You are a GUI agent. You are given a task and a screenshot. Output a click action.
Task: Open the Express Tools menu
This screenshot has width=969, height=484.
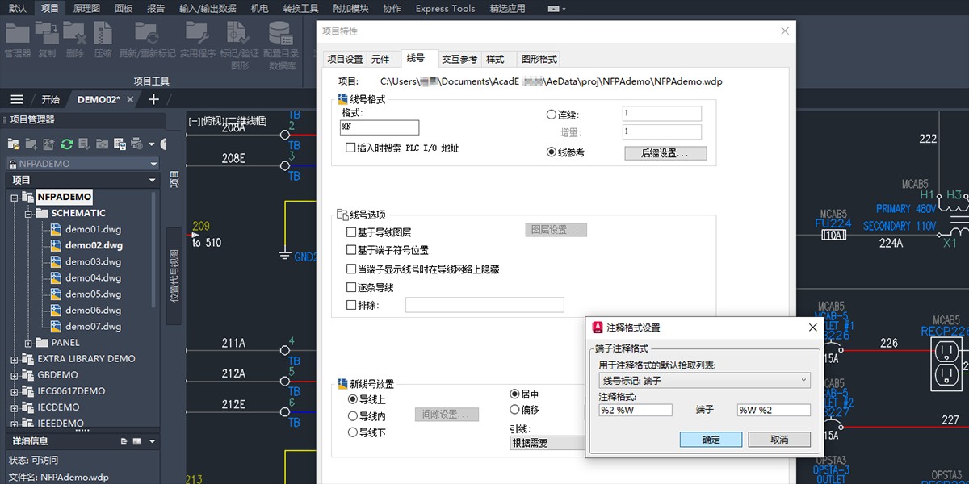point(445,9)
